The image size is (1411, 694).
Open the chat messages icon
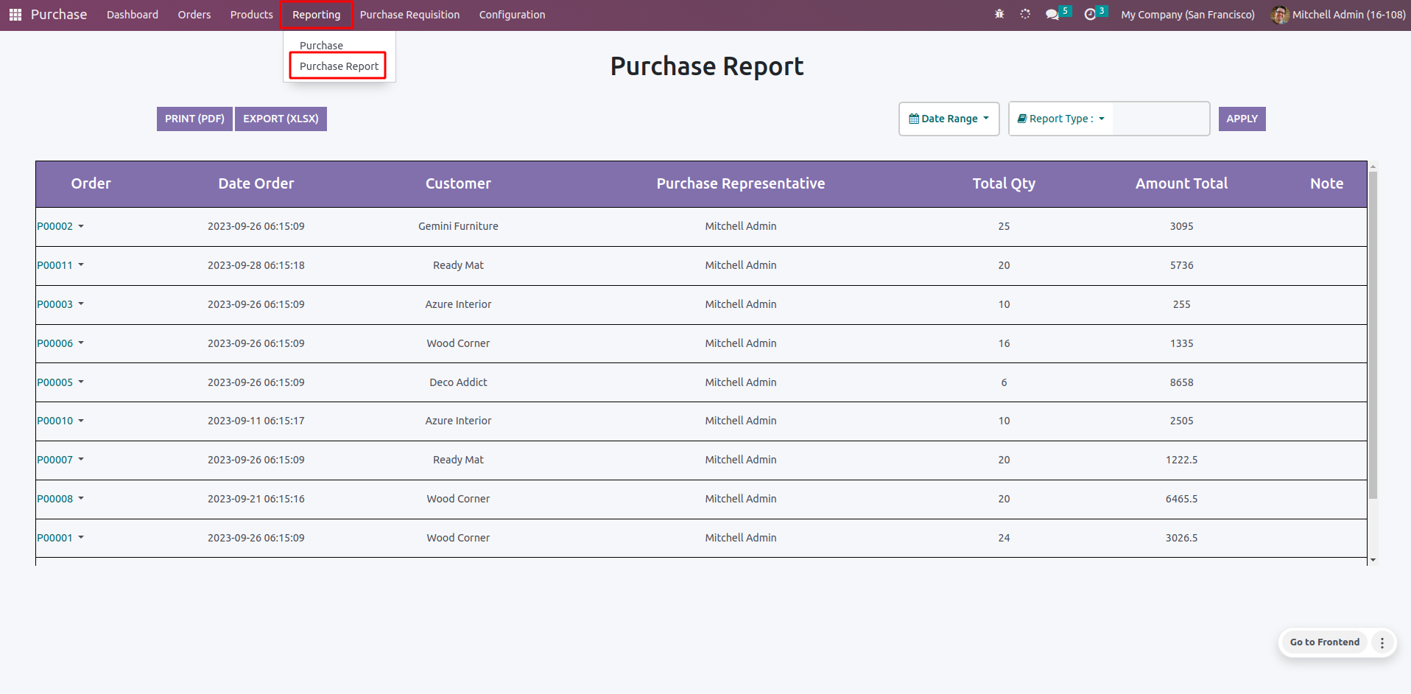[x=1052, y=15]
